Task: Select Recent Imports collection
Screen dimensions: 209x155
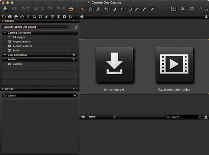Action: 40,42
